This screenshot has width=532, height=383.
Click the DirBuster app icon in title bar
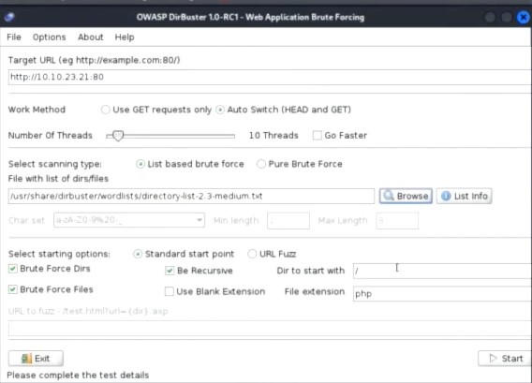point(9,17)
